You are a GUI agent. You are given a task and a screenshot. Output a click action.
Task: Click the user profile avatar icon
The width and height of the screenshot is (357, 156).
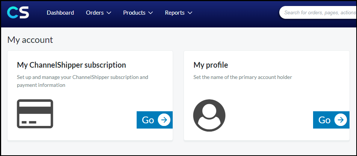tap(209, 115)
